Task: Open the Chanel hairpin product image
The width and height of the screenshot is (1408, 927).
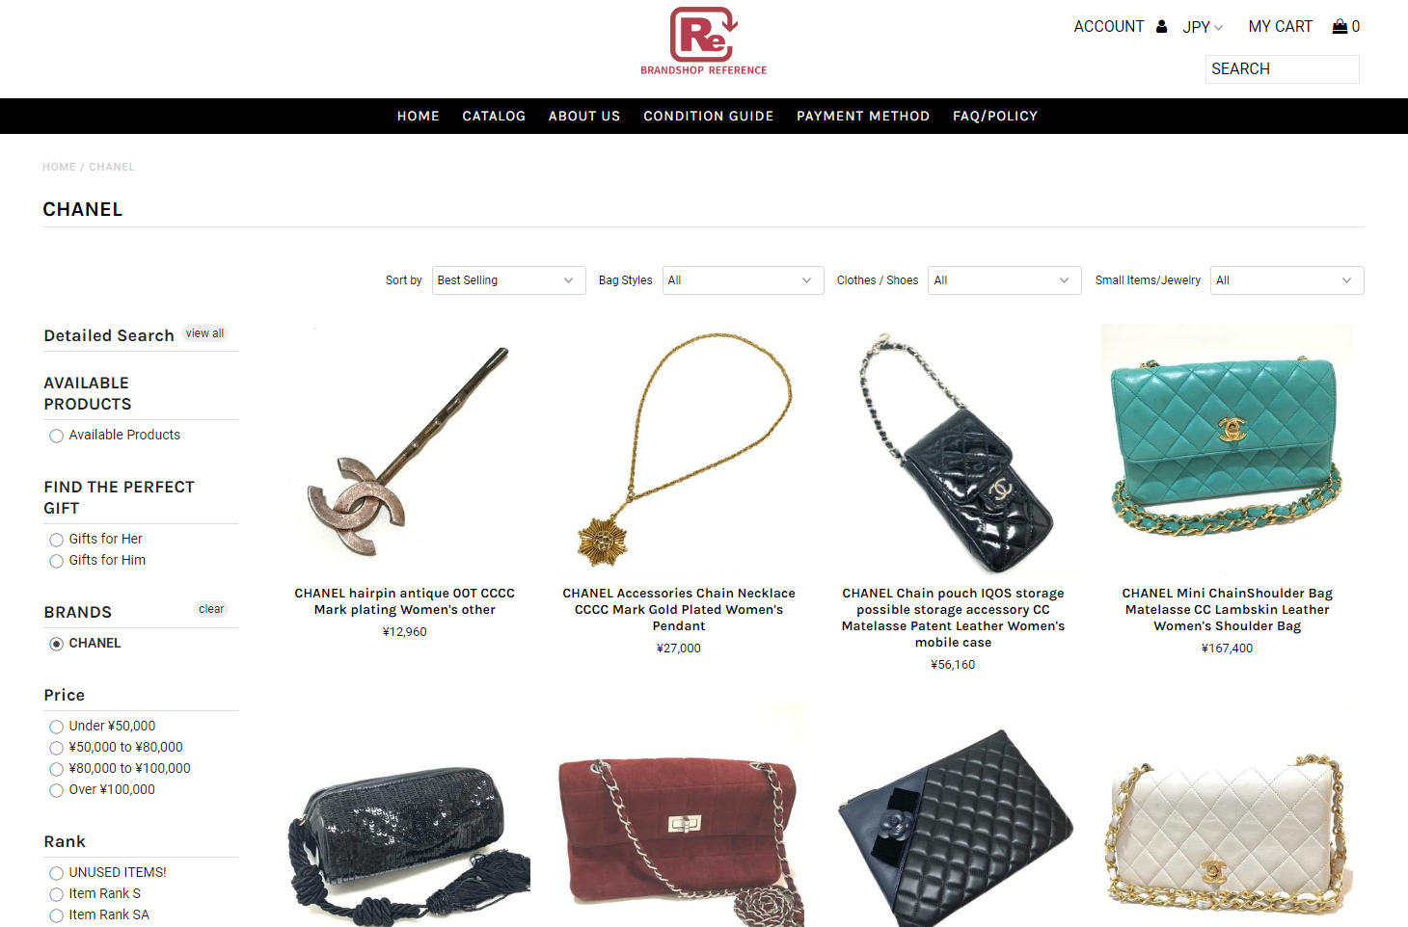Action: coord(405,449)
